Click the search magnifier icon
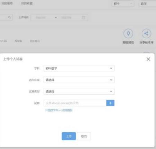The image size is (156, 149). [9, 17]
